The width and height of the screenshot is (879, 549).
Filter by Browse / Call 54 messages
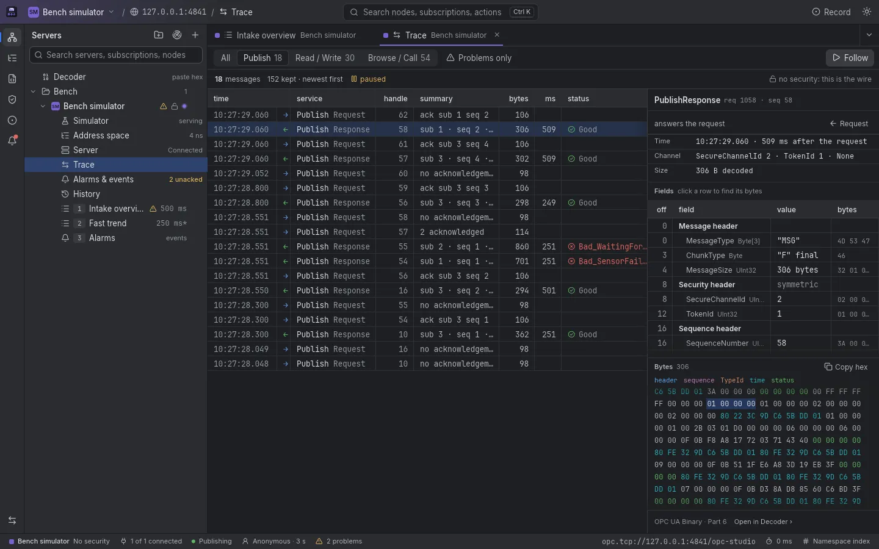[x=399, y=58]
